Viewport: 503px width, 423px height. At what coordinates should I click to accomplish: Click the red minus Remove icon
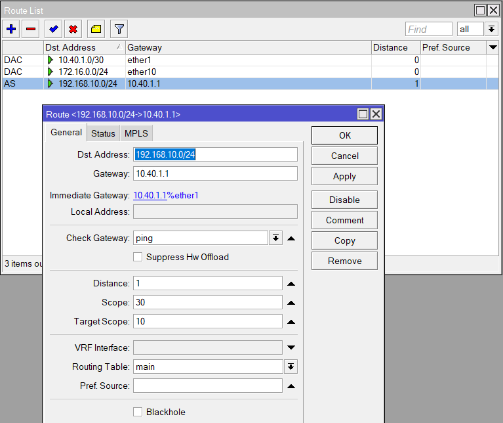31,29
